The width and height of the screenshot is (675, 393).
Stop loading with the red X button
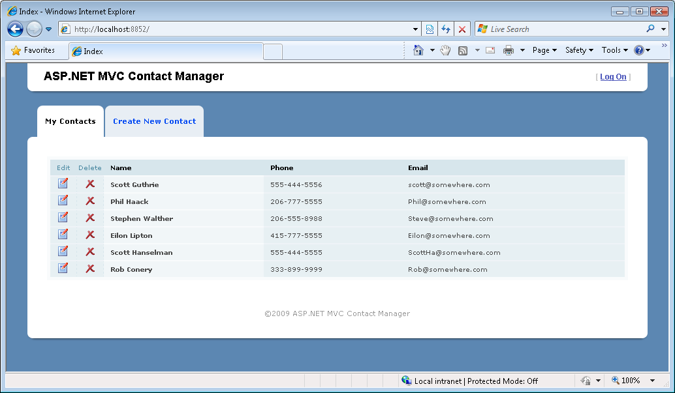(x=462, y=29)
